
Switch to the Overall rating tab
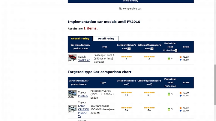pyautogui.click(x=80, y=39)
